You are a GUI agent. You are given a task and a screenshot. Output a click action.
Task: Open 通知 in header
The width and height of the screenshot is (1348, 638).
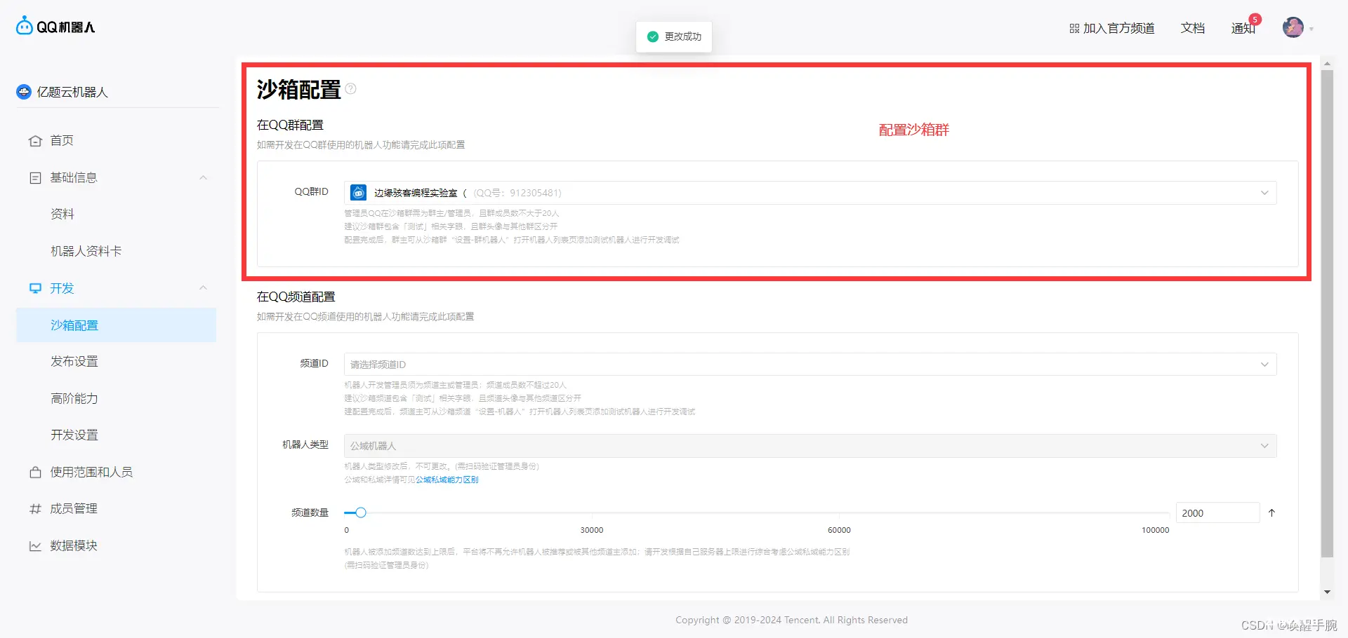pyautogui.click(x=1243, y=29)
